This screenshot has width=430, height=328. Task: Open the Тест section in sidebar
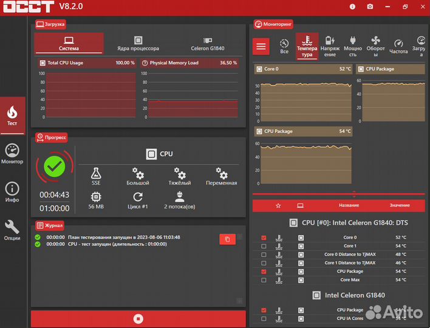pyautogui.click(x=12, y=115)
